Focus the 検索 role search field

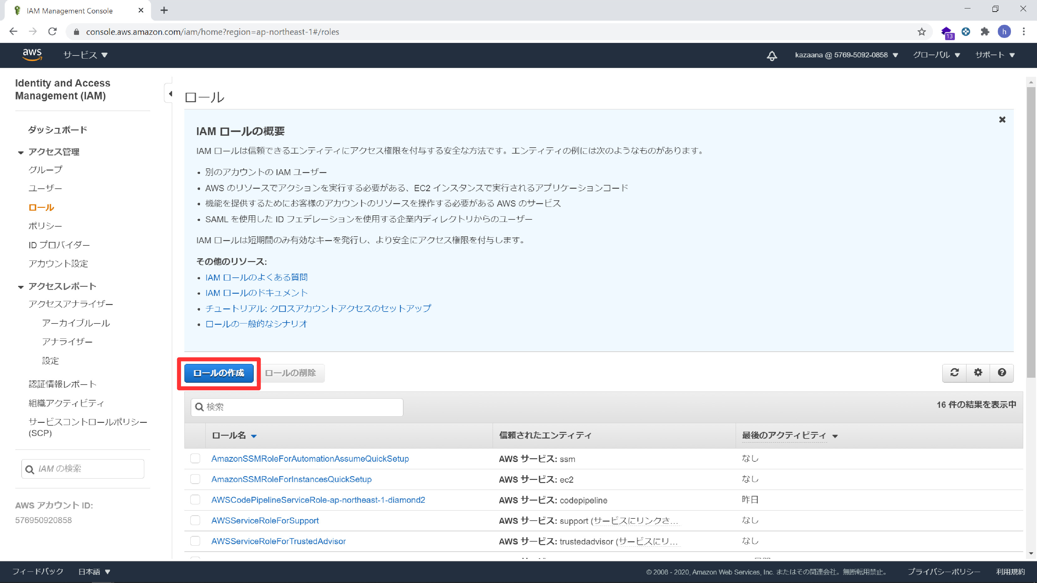tap(297, 407)
